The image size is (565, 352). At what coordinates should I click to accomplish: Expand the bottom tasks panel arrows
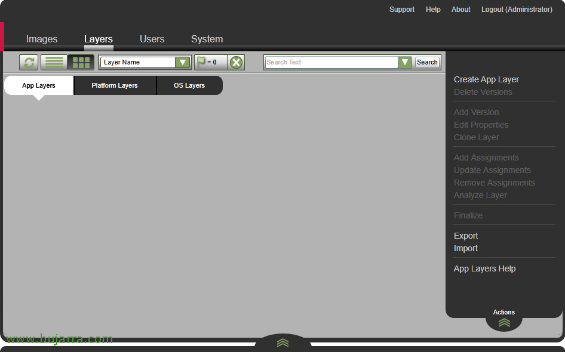click(283, 342)
